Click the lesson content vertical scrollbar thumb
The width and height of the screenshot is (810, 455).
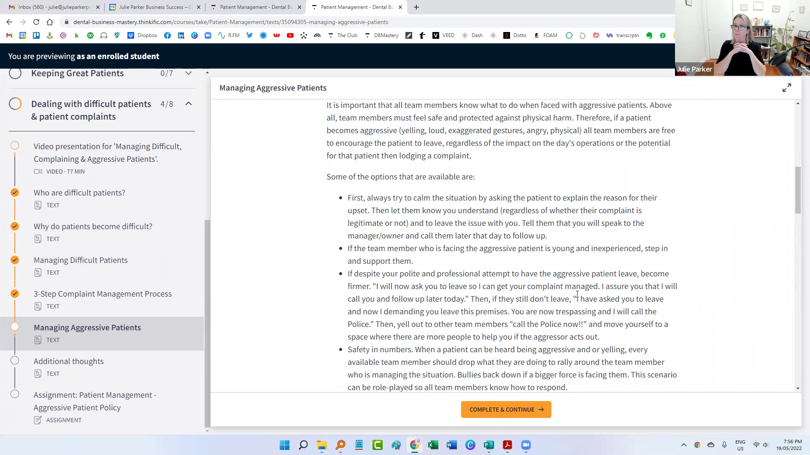click(x=797, y=190)
